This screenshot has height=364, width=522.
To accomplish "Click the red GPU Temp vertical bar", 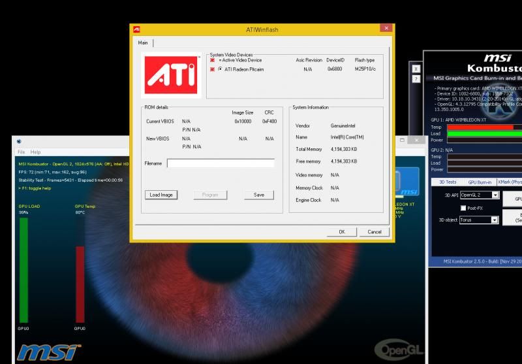I will [80, 285].
